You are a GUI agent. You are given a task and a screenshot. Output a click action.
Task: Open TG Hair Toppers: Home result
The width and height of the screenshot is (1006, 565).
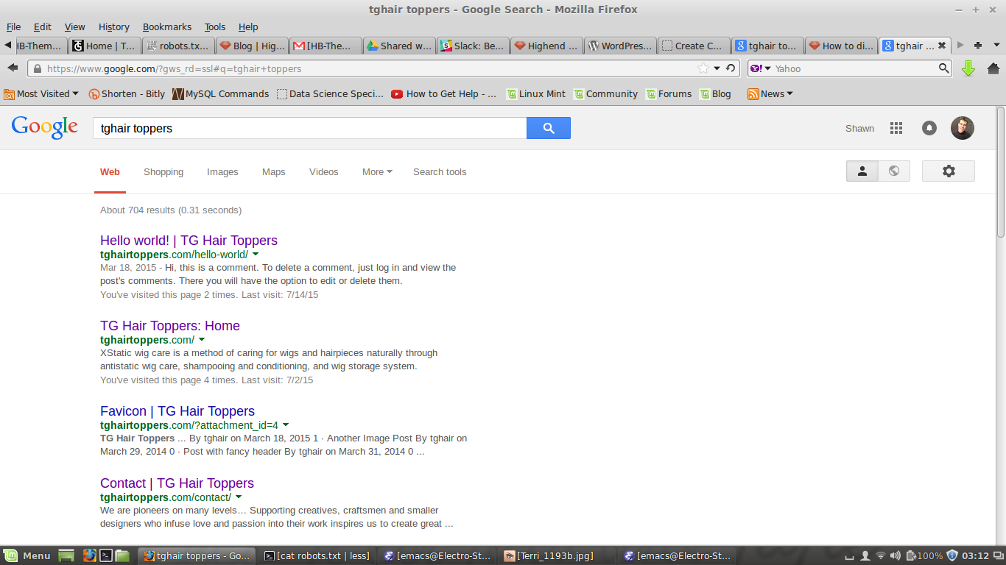coord(170,326)
